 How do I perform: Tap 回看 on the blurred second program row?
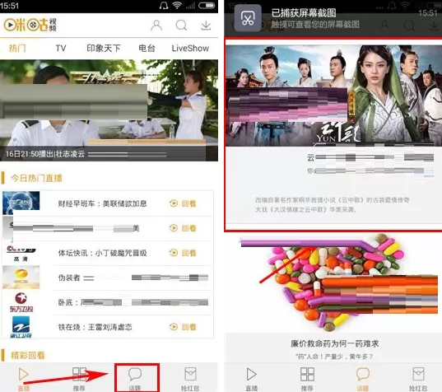183,228
